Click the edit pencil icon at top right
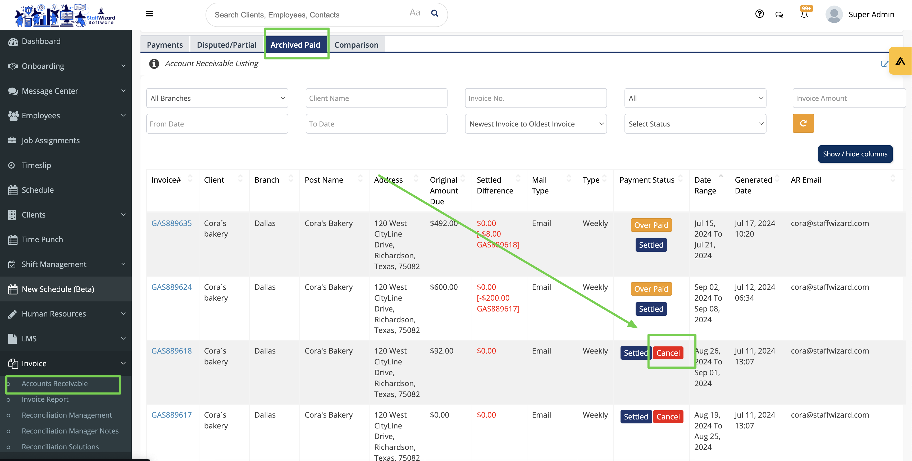912x461 pixels. (x=884, y=64)
